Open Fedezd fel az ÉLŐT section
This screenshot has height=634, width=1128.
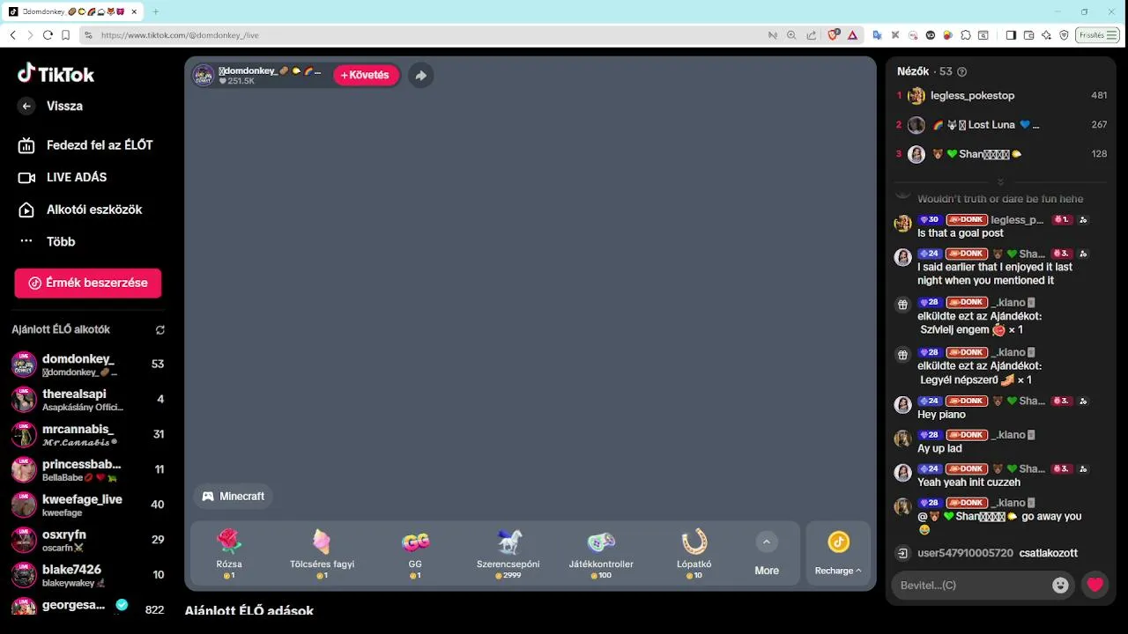point(86,145)
